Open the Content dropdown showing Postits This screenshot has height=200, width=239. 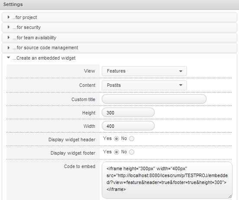144,86
